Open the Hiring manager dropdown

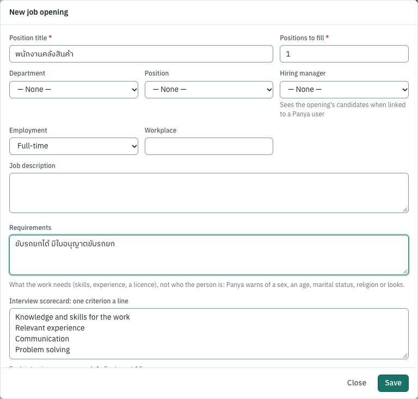[344, 90]
